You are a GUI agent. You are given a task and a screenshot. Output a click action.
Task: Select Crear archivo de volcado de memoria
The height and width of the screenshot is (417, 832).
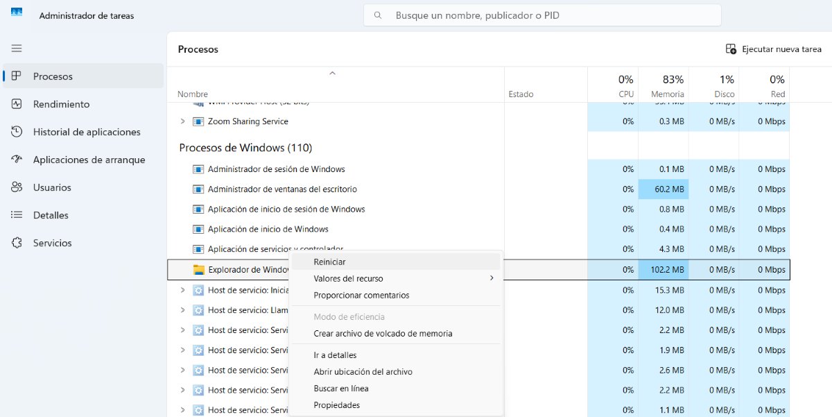[383, 334]
